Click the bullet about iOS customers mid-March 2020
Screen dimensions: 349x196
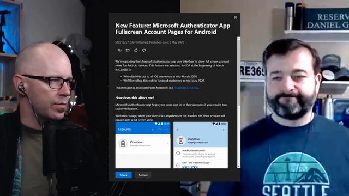pyautogui.click(x=160, y=76)
